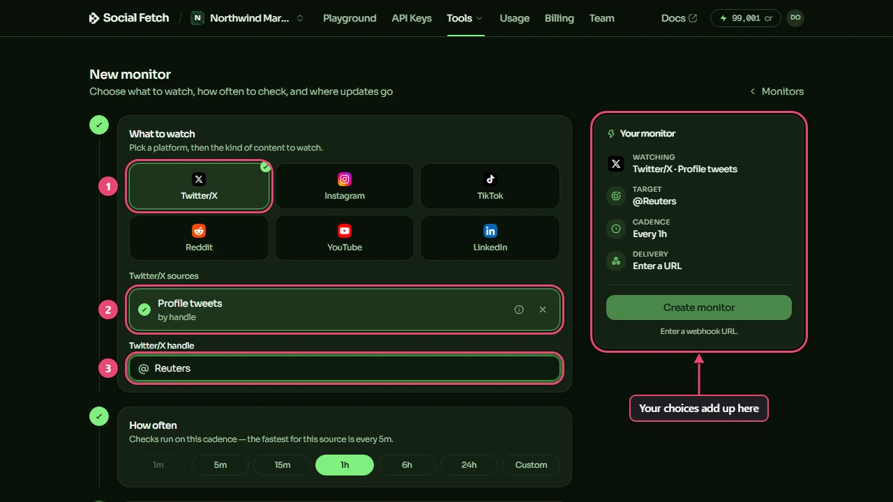893x502 pixels.
Task: Click the Profile tweets source row
Action: coord(345,310)
